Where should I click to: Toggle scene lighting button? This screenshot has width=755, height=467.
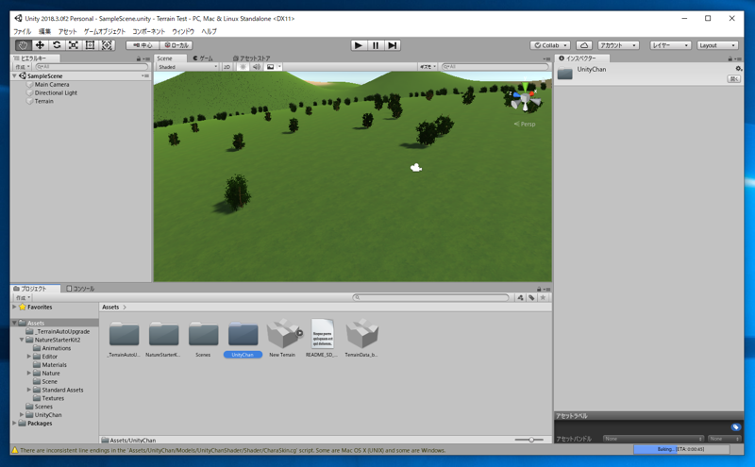[x=243, y=67]
